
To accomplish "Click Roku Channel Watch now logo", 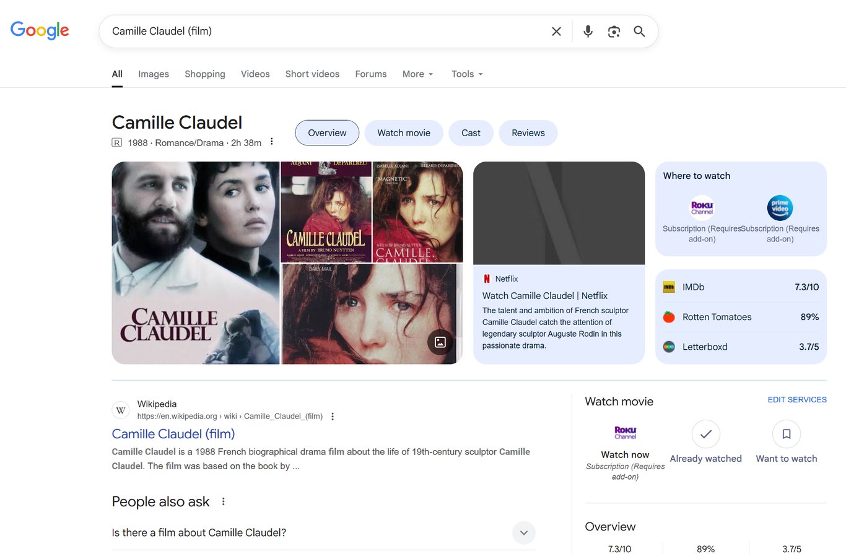I will 626,433.
